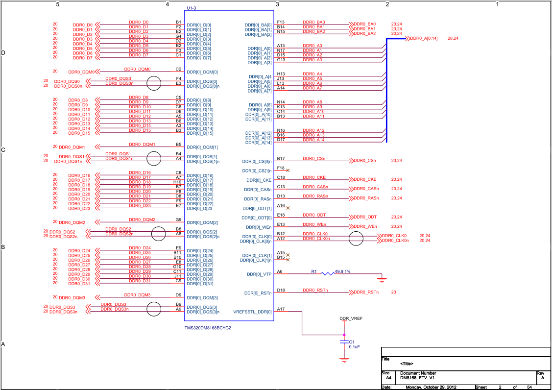The height and width of the screenshot is (390, 552).
Task: Select capacitor C1 symbol
Action: [344, 342]
